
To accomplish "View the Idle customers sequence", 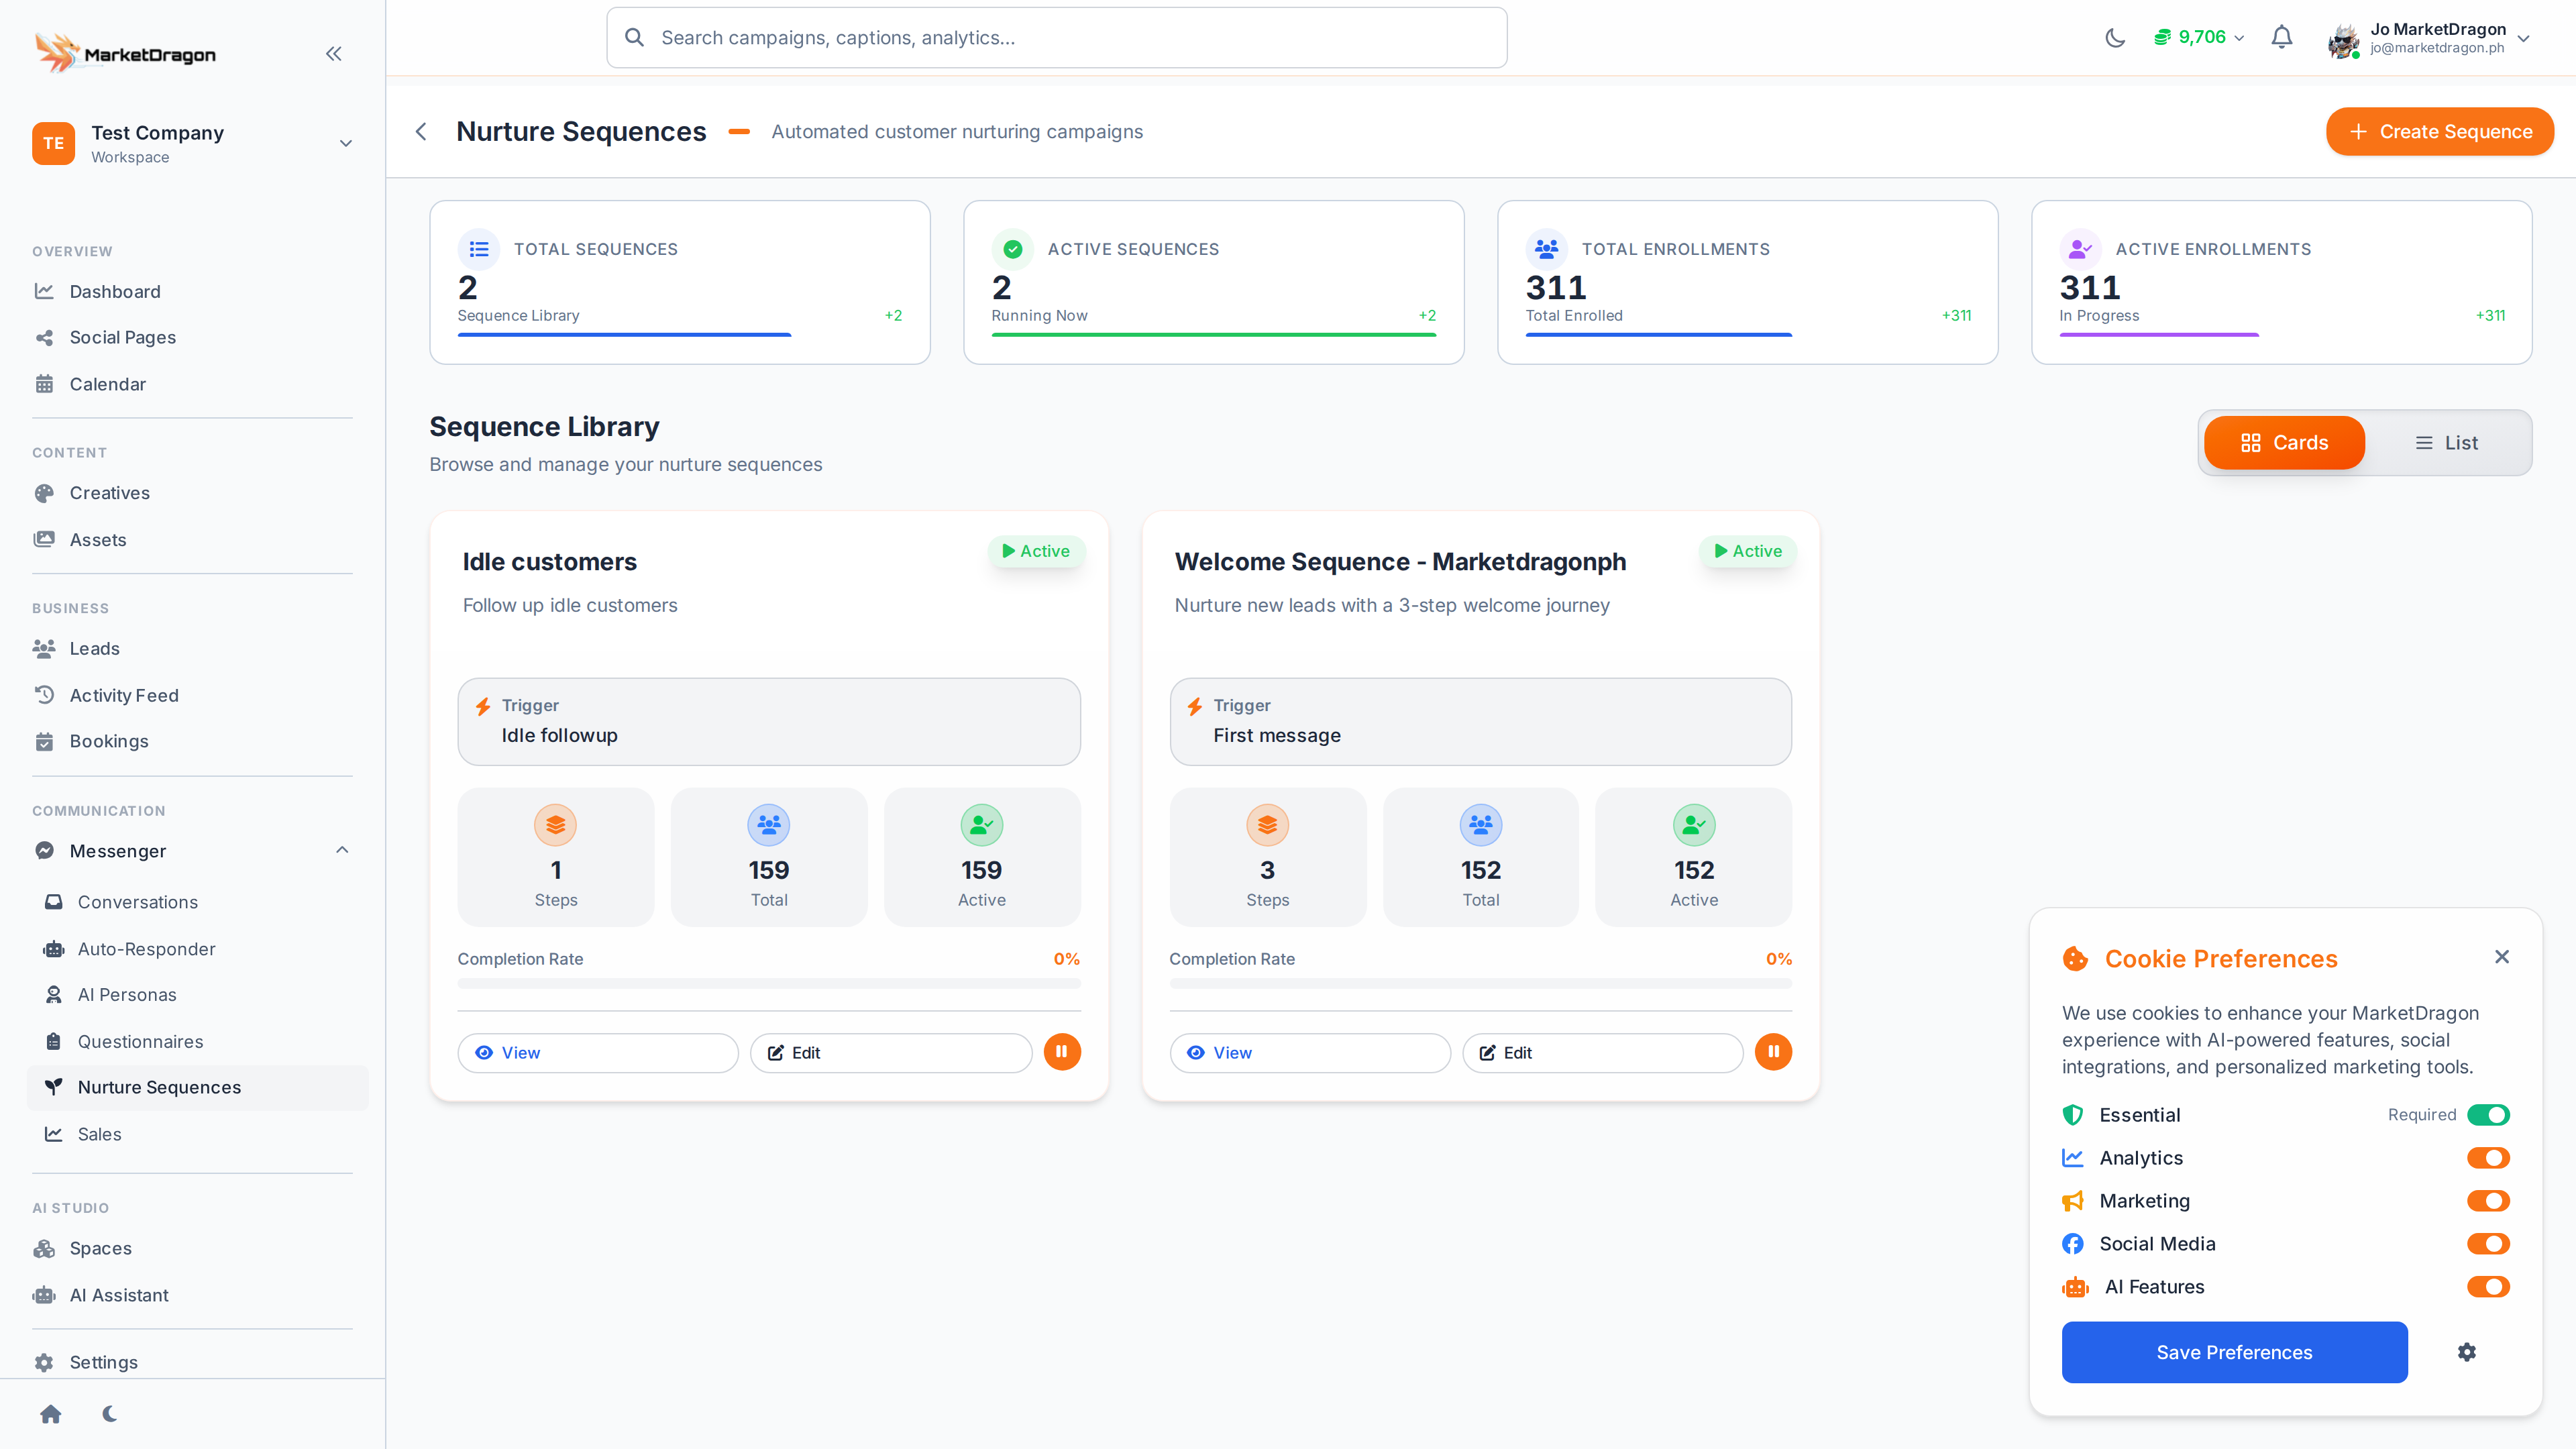I will pyautogui.click(x=598, y=1053).
